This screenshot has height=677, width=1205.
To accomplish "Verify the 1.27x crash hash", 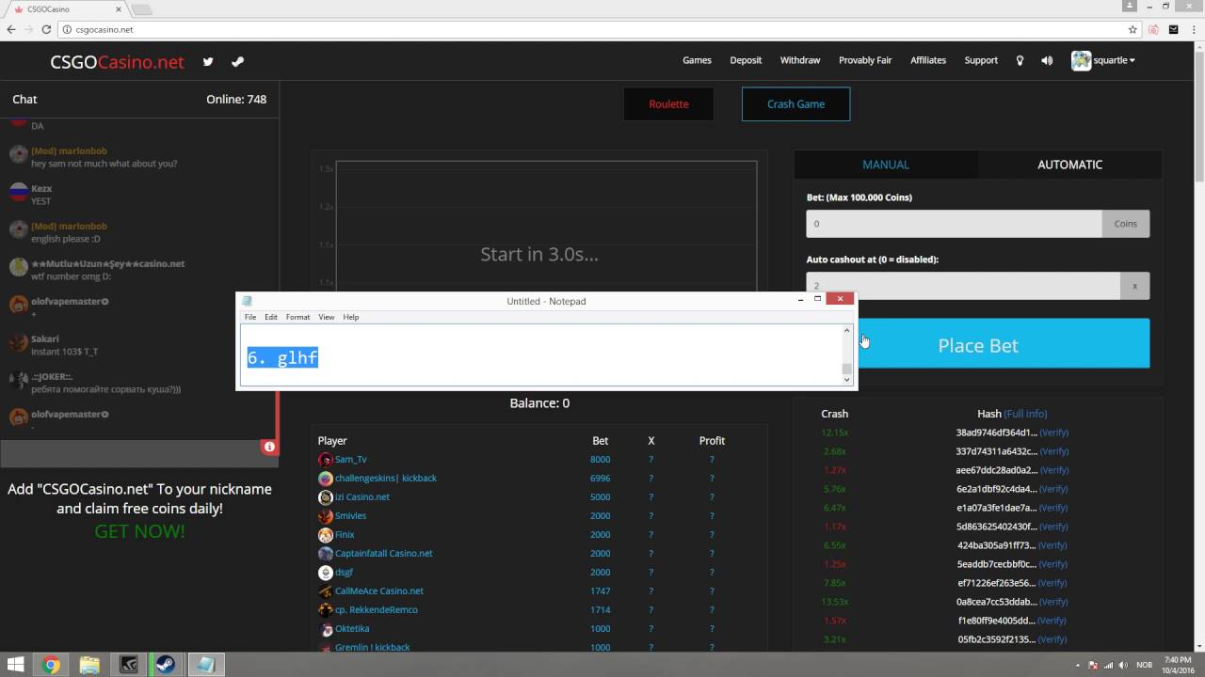I will coord(1053,470).
